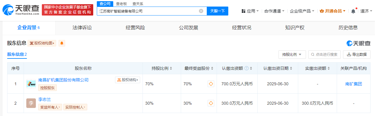Open 李志兰 shareholder link

tap(45, 99)
